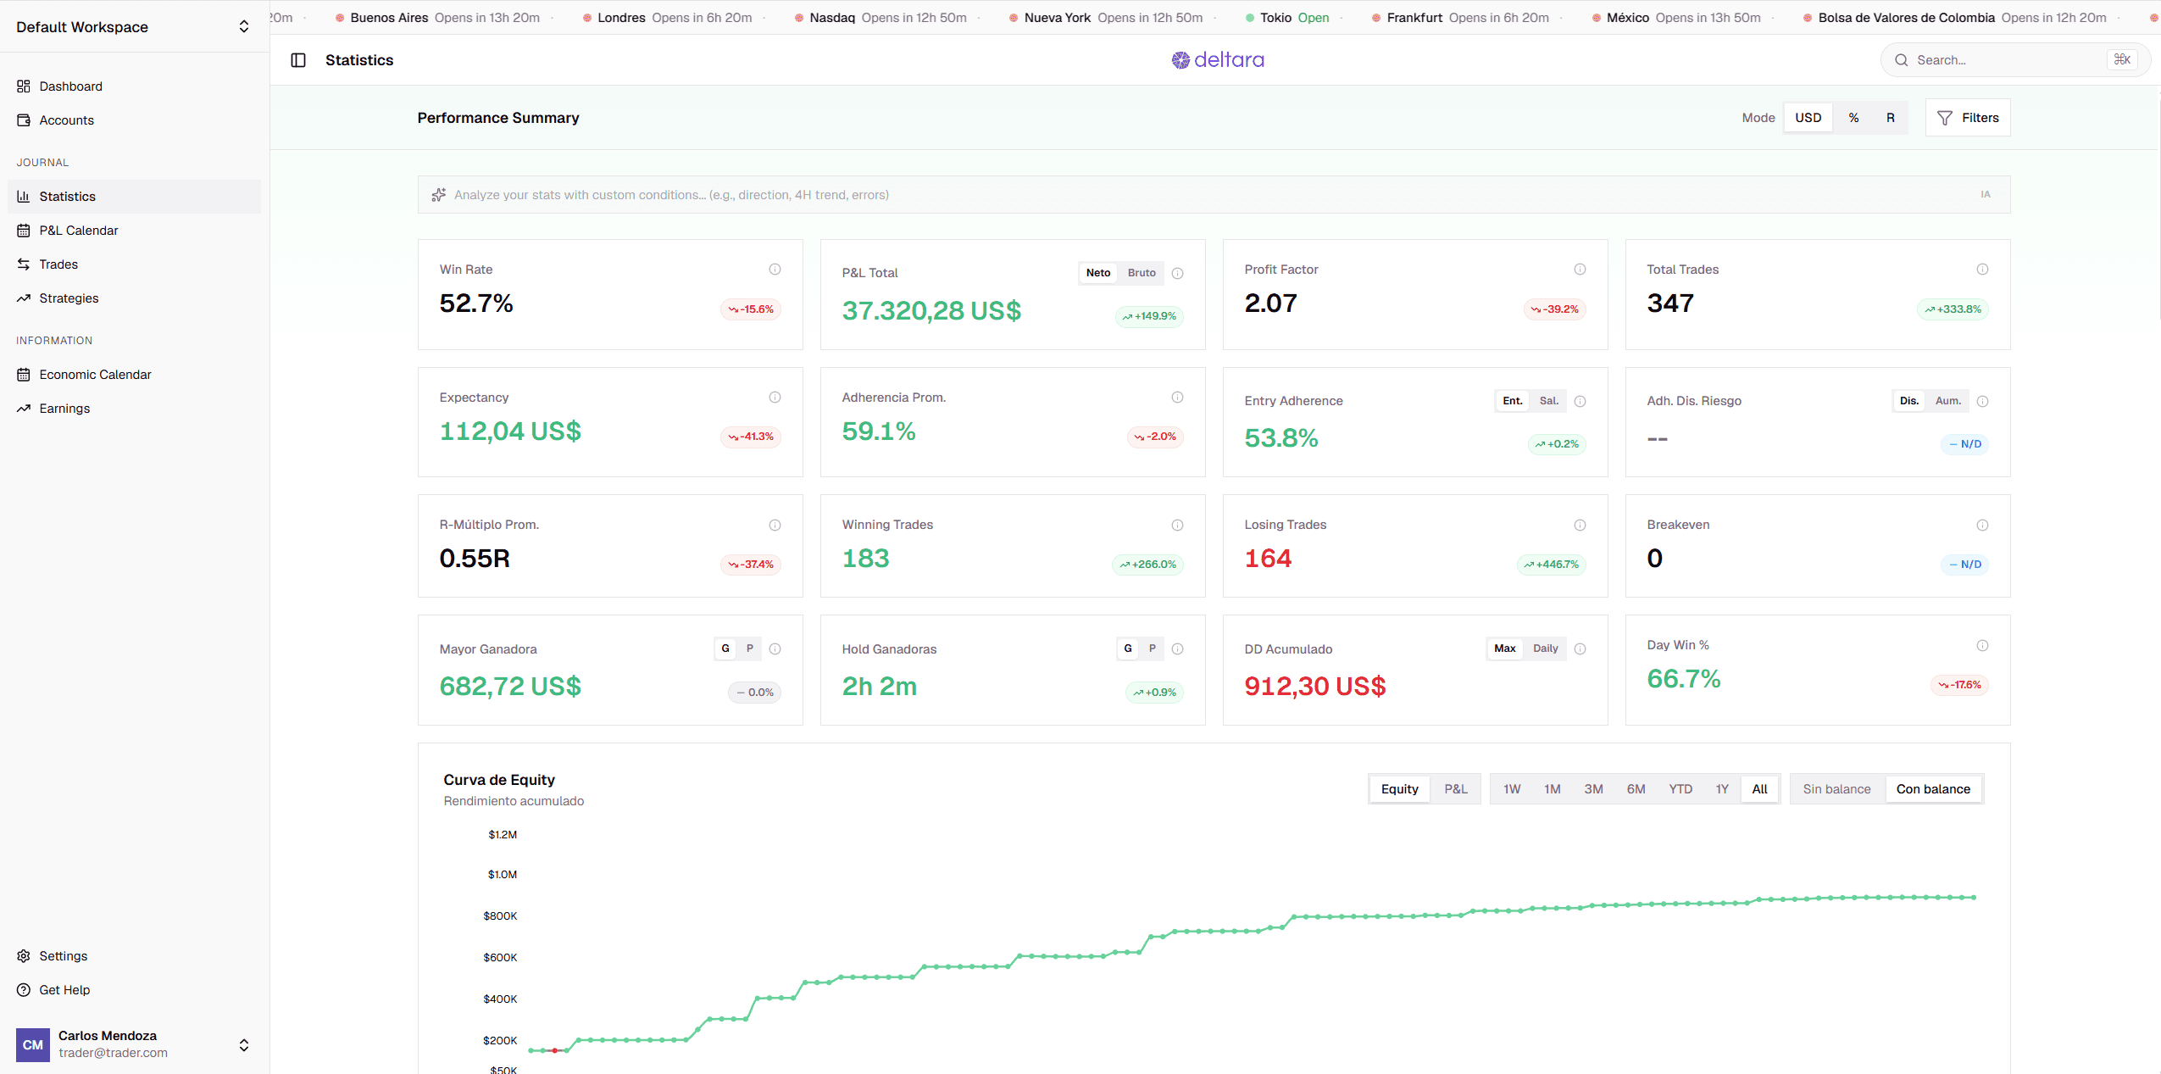Switch Mayor Ganadora to P

click(x=749, y=648)
